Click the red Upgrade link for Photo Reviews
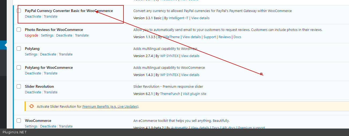This screenshot has height=136, width=349. [32, 35]
